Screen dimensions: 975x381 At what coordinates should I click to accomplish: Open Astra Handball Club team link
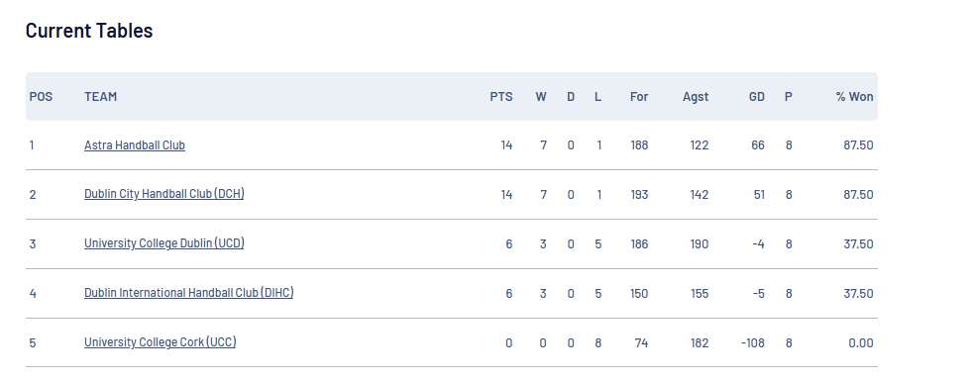(x=135, y=145)
